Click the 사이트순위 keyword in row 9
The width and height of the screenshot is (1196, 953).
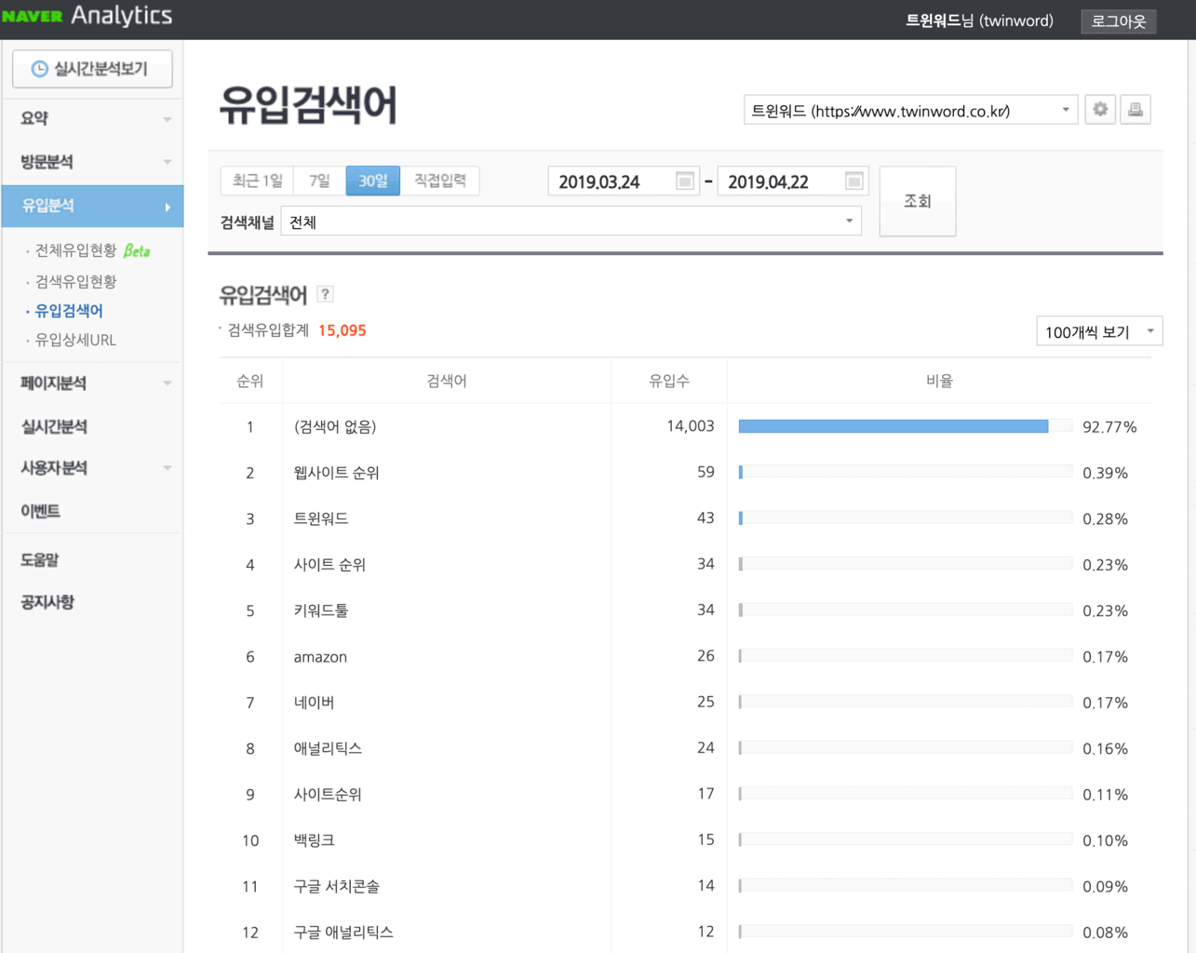pyautogui.click(x=328, y=795)
